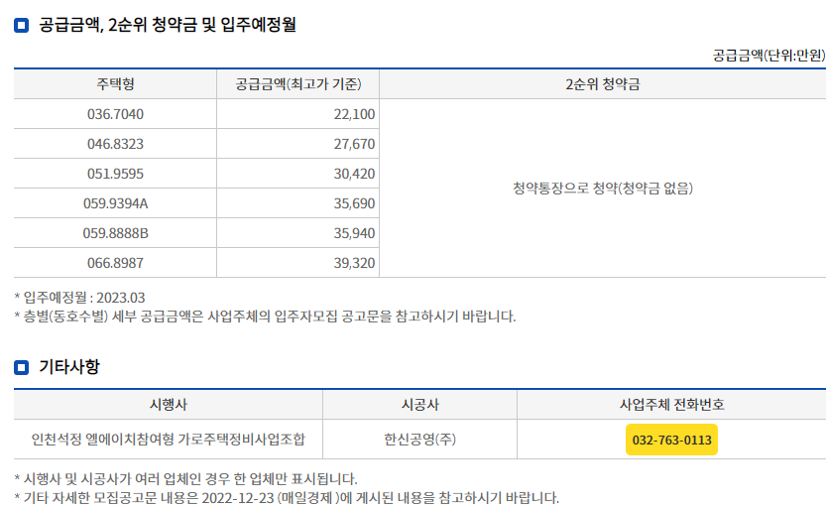This screenshot has width=826, height=509.
Task: Click the 27,670 supply price value
Action: [x=354, y=144]
